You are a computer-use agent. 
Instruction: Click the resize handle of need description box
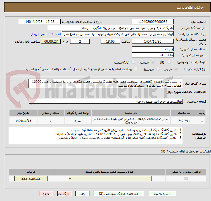[30, 87]
